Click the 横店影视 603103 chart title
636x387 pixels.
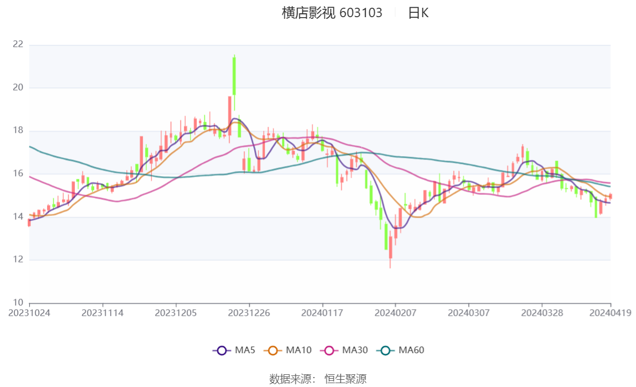pyautogui.click(x=332, y=13)
